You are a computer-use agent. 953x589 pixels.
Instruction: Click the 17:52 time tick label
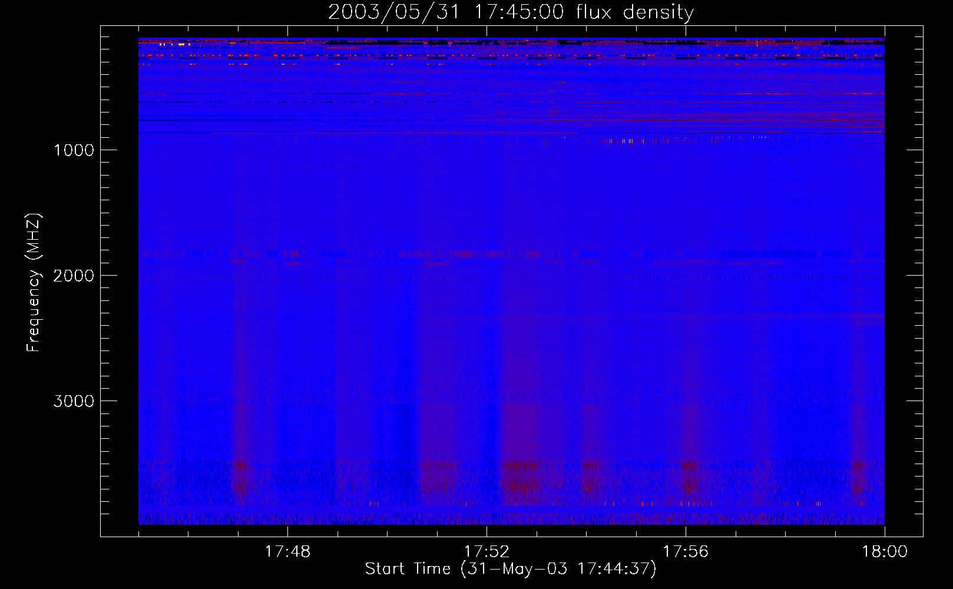[x=487, y=552]
